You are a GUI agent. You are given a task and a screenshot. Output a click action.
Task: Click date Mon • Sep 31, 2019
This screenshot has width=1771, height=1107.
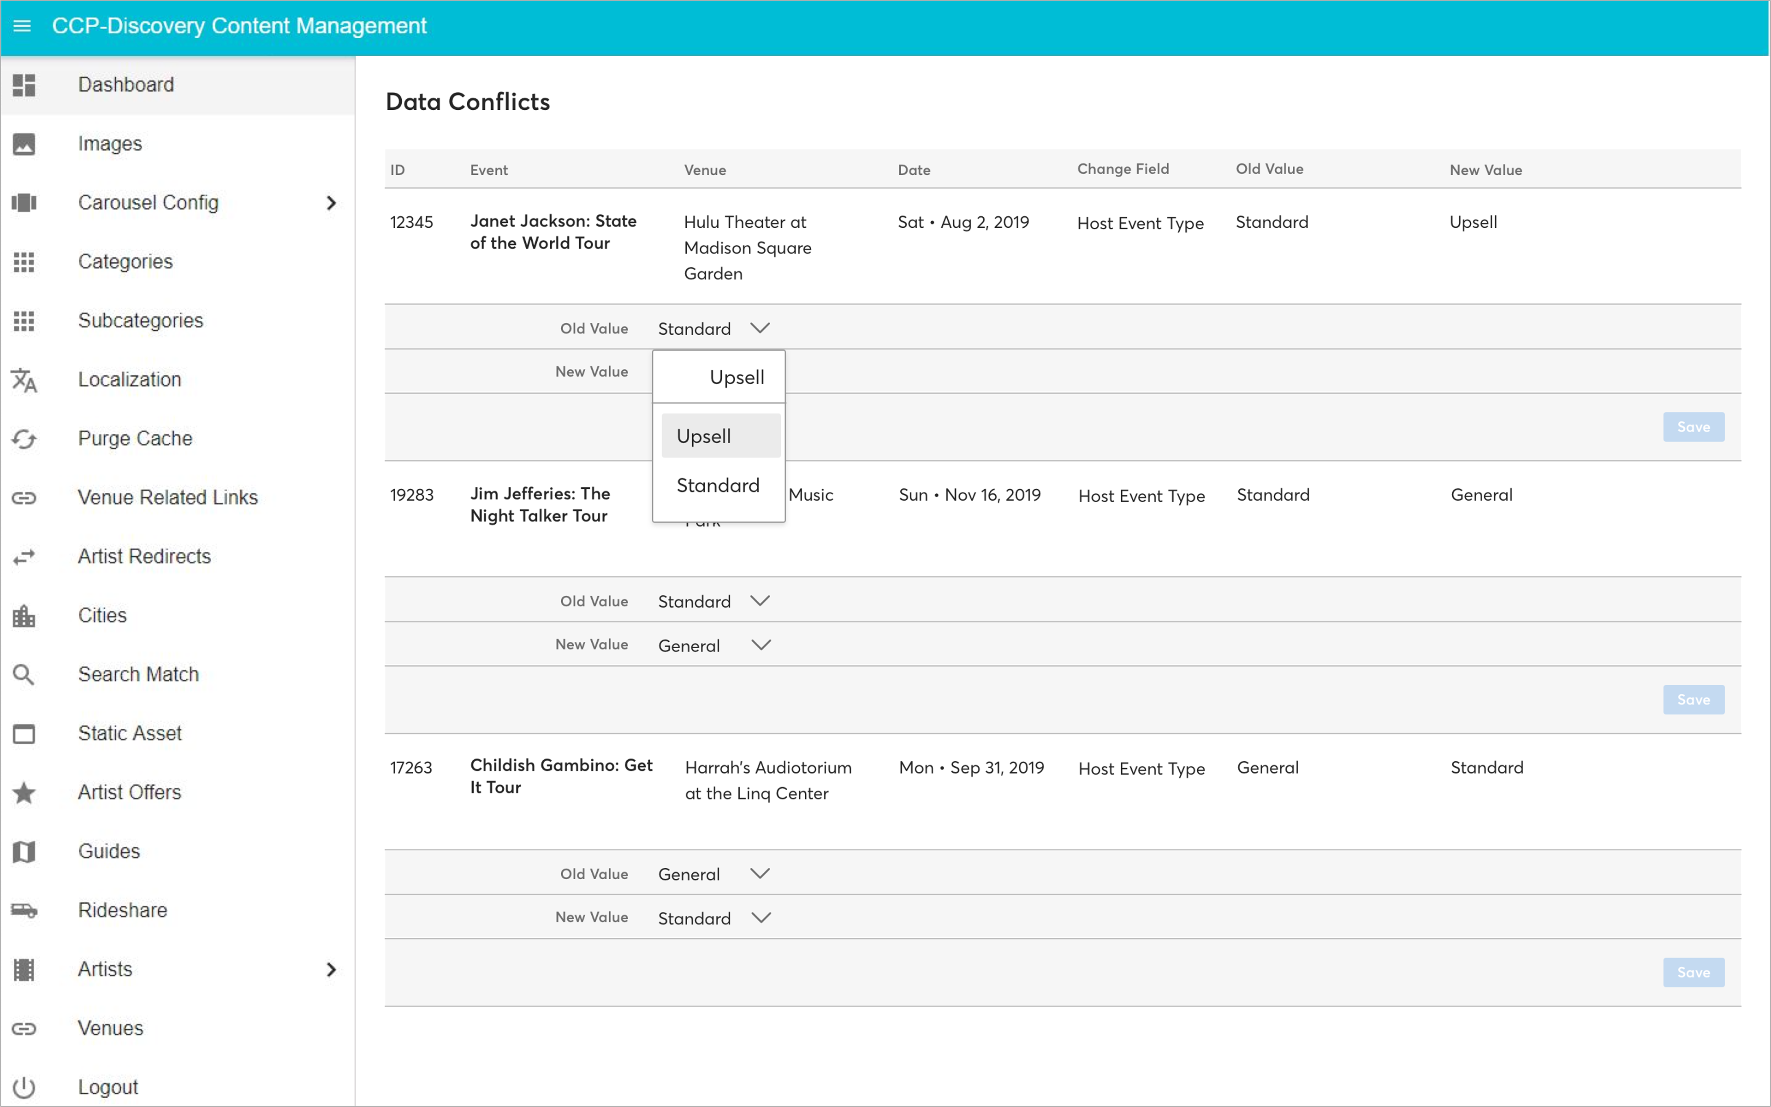[x=971, y=767]
